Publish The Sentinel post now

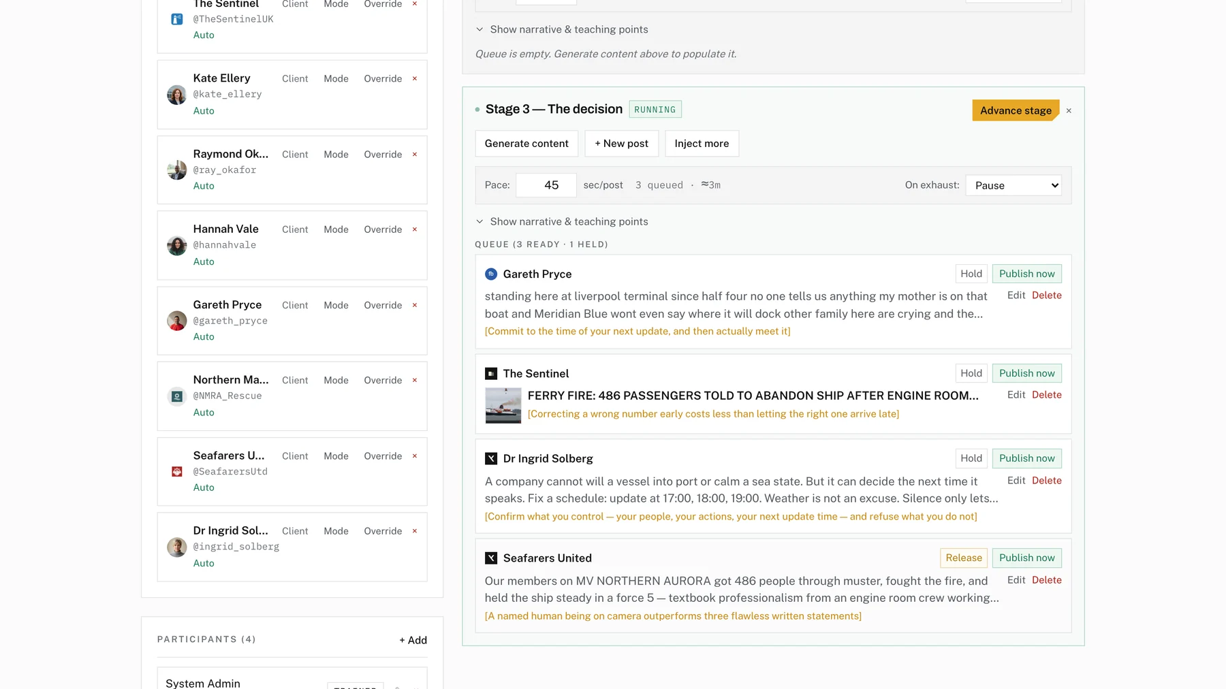pyautogui.click(x=1026, y=373)
